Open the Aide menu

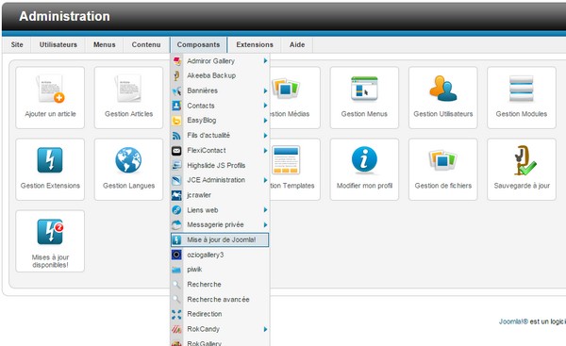297,44
